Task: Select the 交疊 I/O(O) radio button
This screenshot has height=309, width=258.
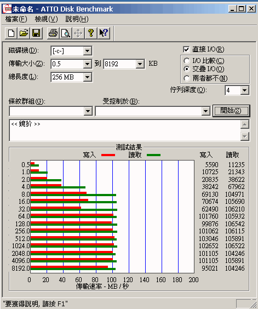Action: pos(186,69)
